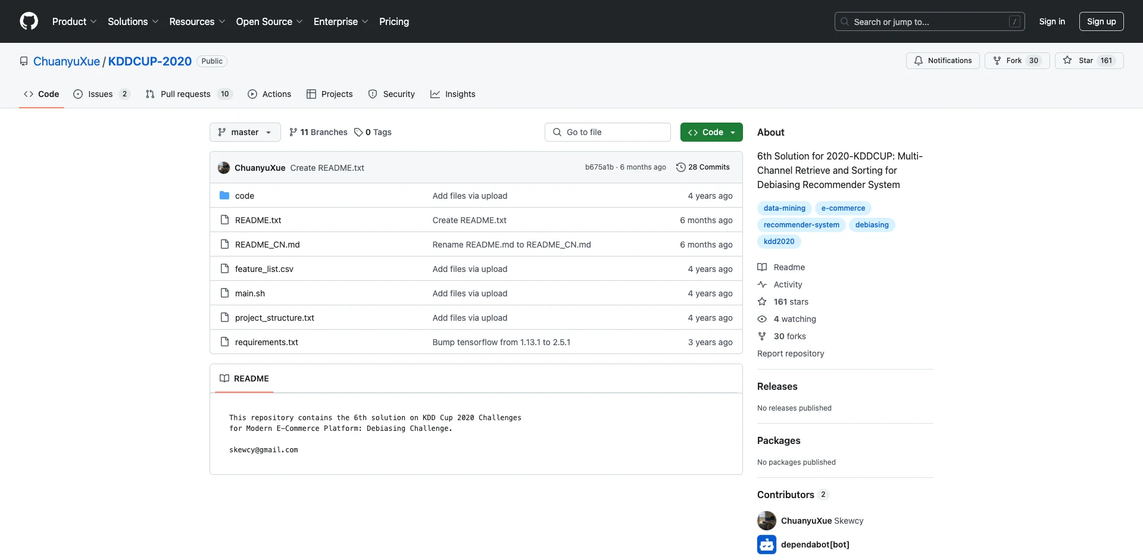The height and width of the screenshot is (560, 1143).
Task: Go to the Actions tab
Action: (270, 94)
